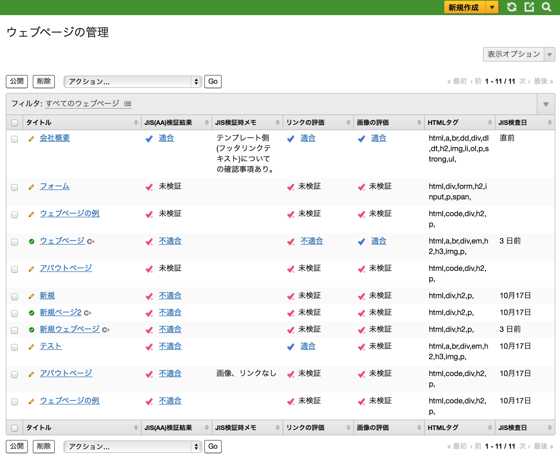
Task: Open the 新規ページ2 page link
Action: [61, 312]
